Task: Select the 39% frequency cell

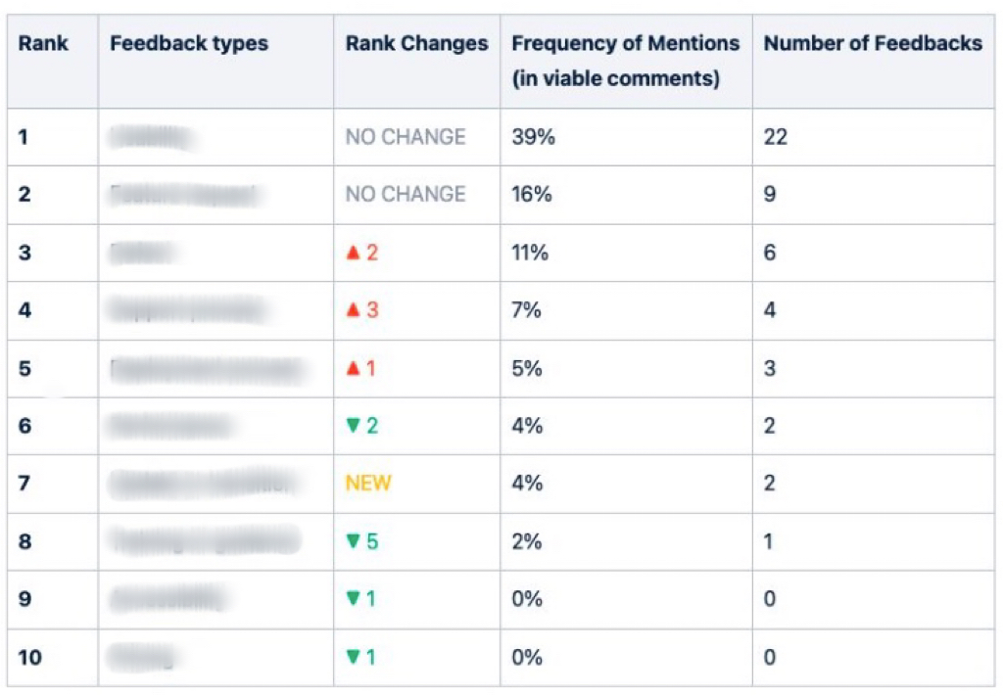Action: [534, 137]
